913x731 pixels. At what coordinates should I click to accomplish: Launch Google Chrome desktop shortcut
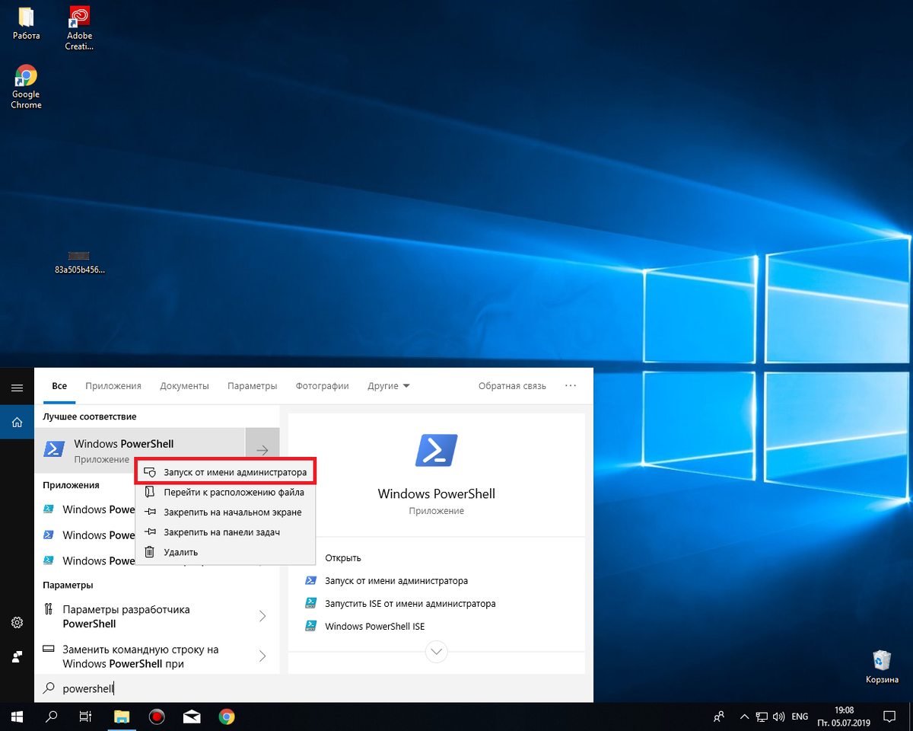click(26, 87)
